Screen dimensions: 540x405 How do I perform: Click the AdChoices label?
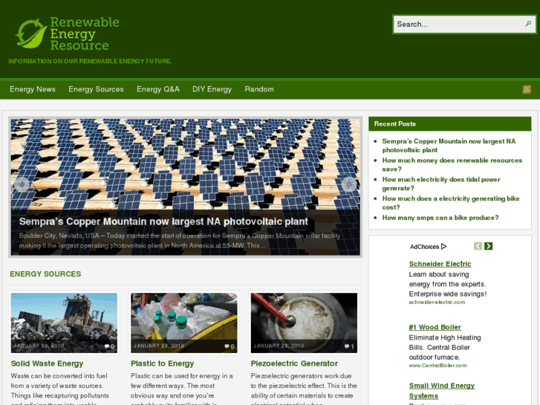click(424, 247)
